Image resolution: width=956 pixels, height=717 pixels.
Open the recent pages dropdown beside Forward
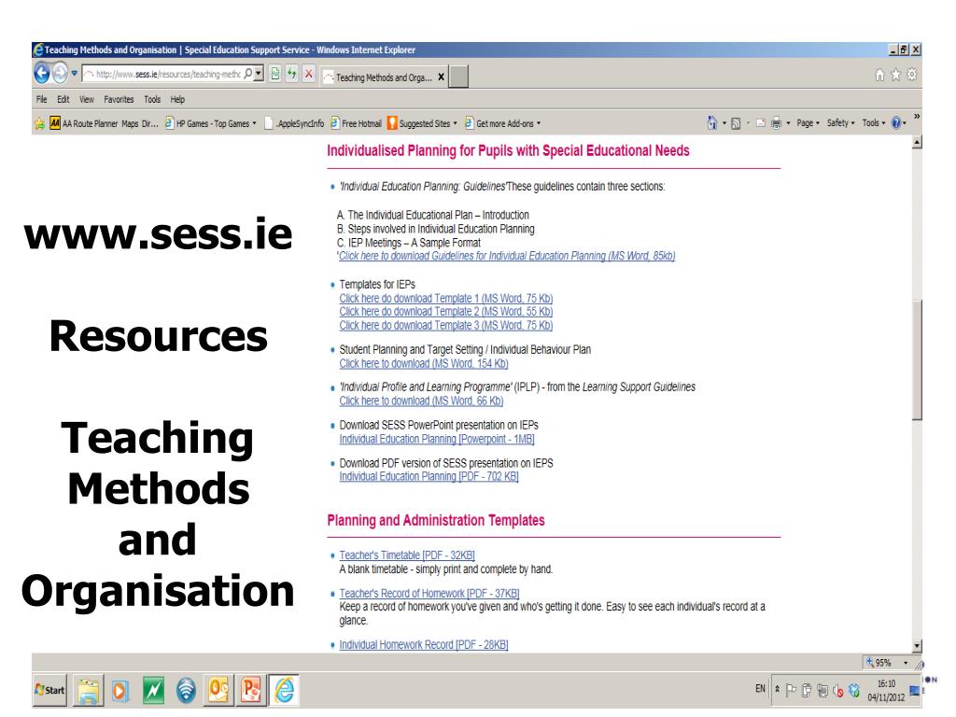[x=75, y=74]
